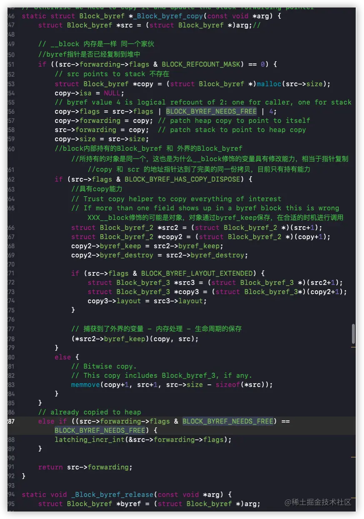This screenshot has height=519, width=364.
Task: Click the "//具有copy能力" comment
Action: (x=97, y=189)
